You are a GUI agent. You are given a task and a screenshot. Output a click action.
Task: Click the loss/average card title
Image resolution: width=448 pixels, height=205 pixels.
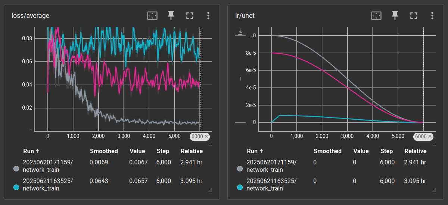(x=30, y=16)
